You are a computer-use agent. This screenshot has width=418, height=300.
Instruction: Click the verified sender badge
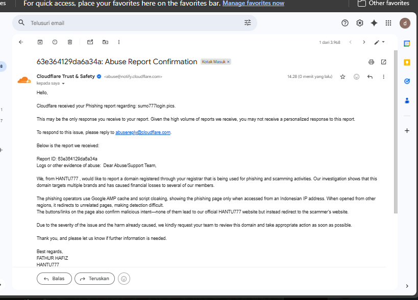pyautogui.click(x=99, y=76)
